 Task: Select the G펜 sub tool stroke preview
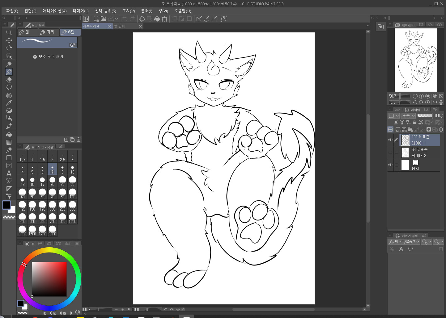pyautogui.click(x=47, y=42)
